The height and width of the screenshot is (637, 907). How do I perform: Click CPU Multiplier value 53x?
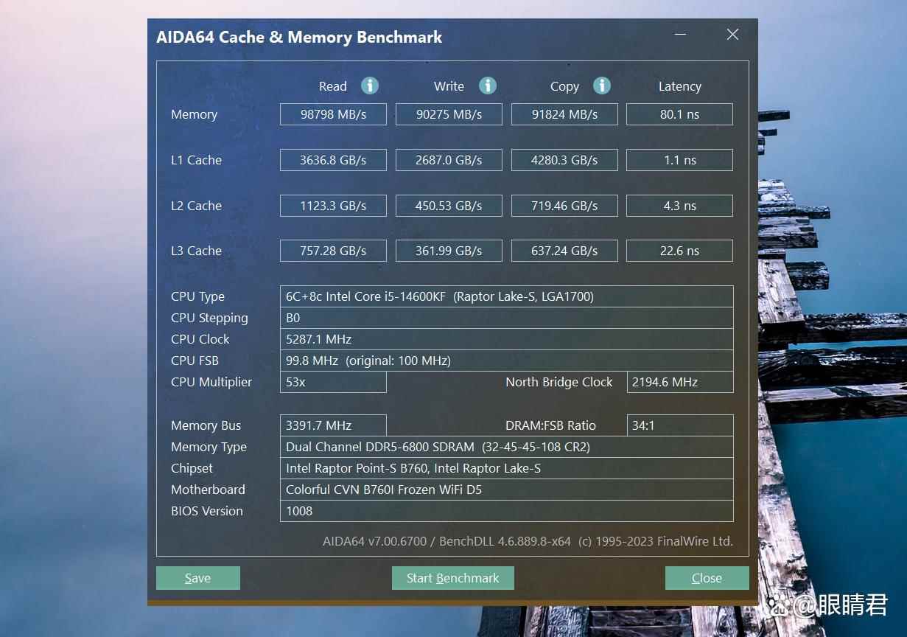(x=333, y=382)
